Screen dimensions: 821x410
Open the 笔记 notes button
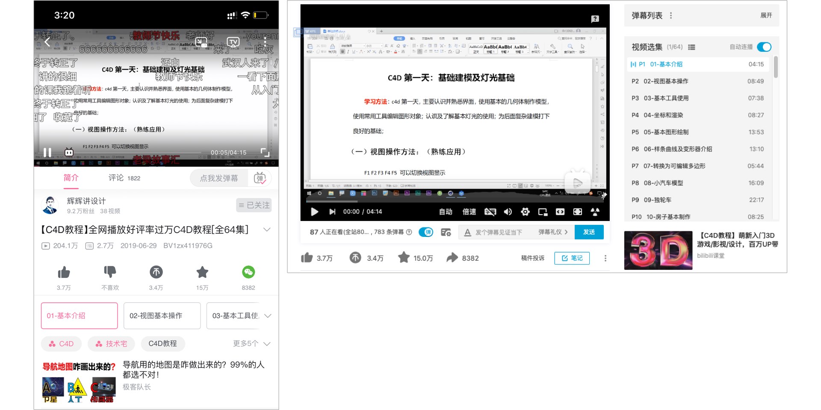tap(572, 258)
